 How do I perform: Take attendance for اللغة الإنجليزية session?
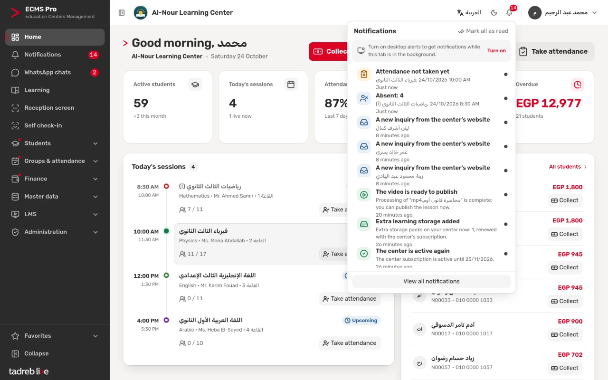[x=350, y=299]
